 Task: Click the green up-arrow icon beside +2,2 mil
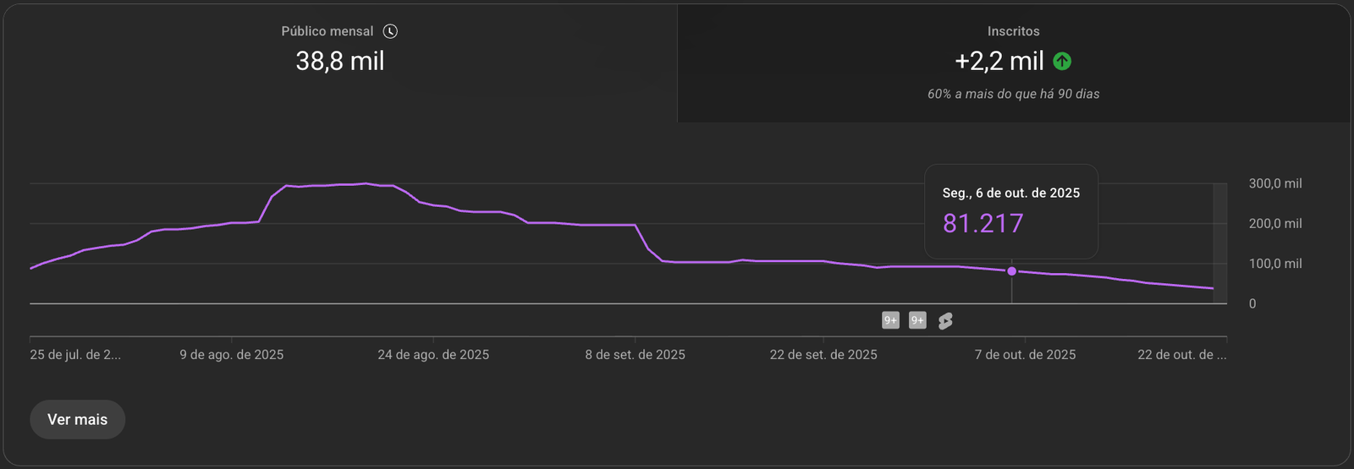1062,61
